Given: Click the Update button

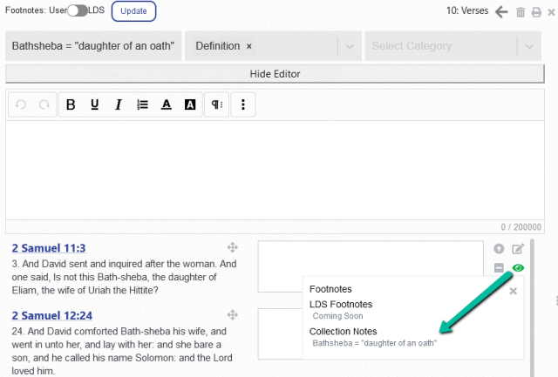Looking at the screenshot, I should pos(133,11).
